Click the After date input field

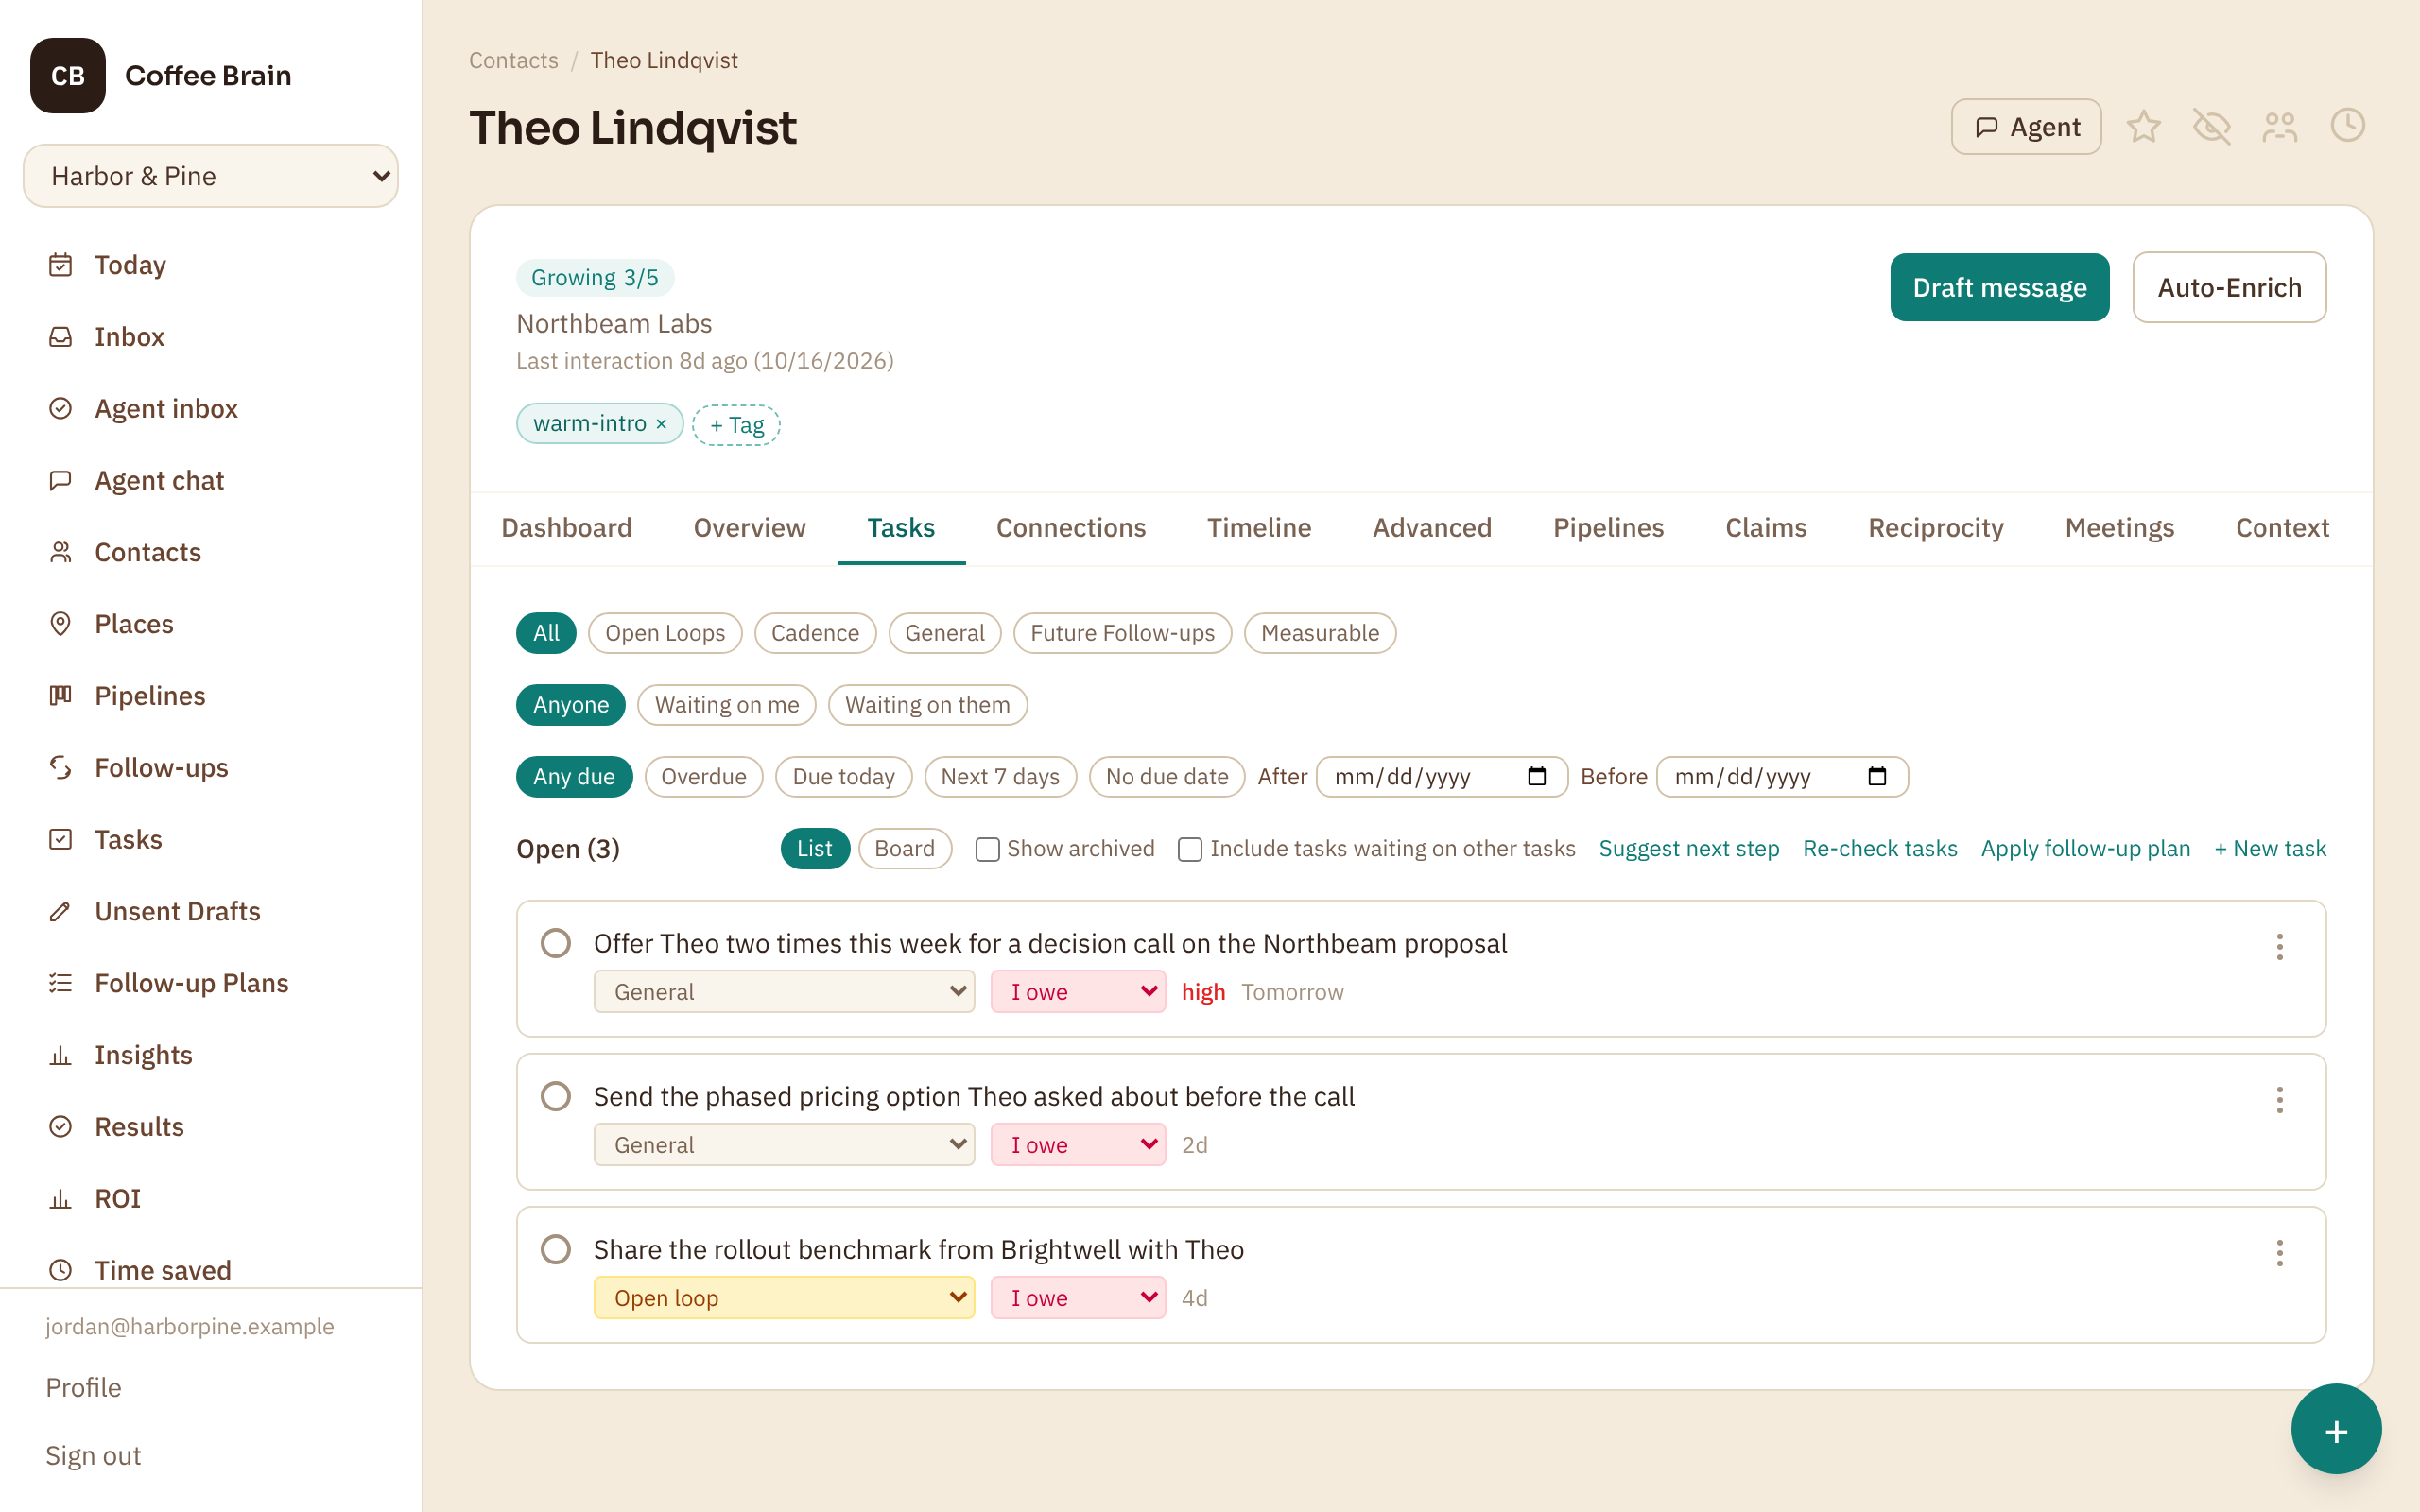click(1441, 777)
